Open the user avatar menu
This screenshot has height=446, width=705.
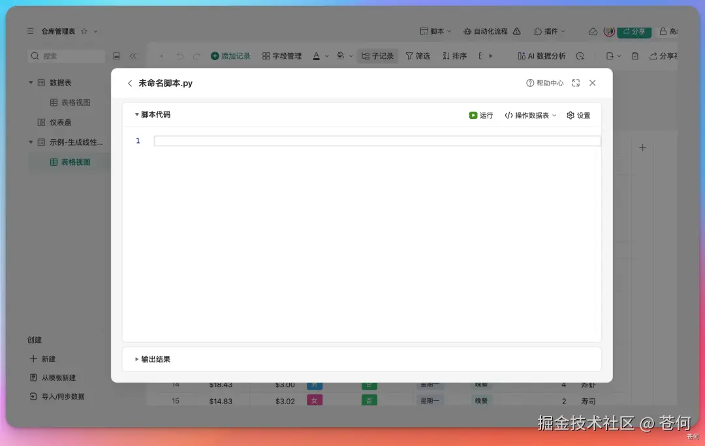point(609,31)
